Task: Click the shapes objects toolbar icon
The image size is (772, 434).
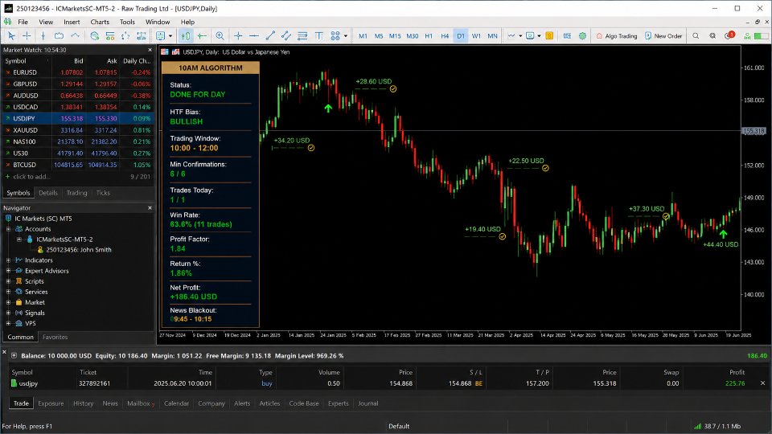Action: click(x=335, y=36)
